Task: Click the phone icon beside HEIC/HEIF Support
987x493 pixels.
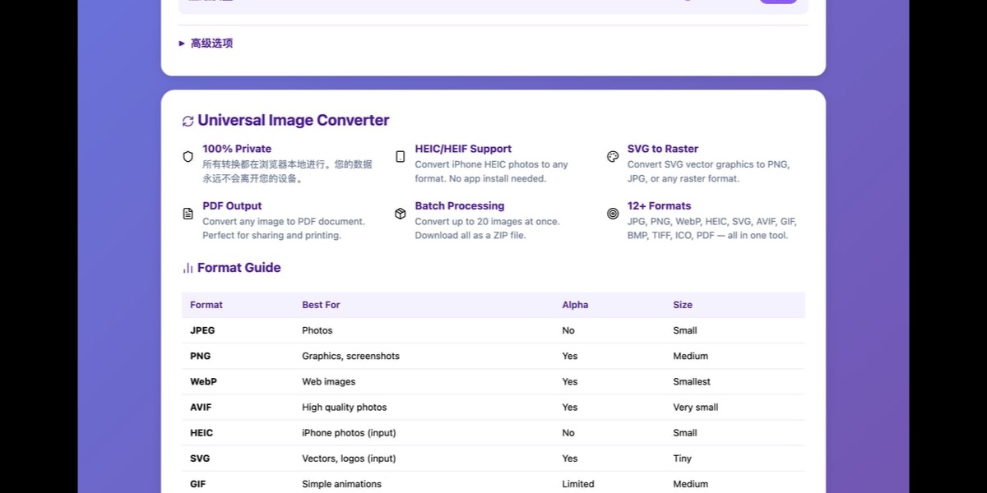Action: coord(400,157)
